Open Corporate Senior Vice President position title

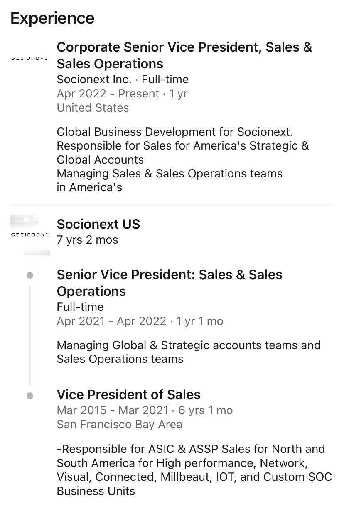tap(184, 55)
